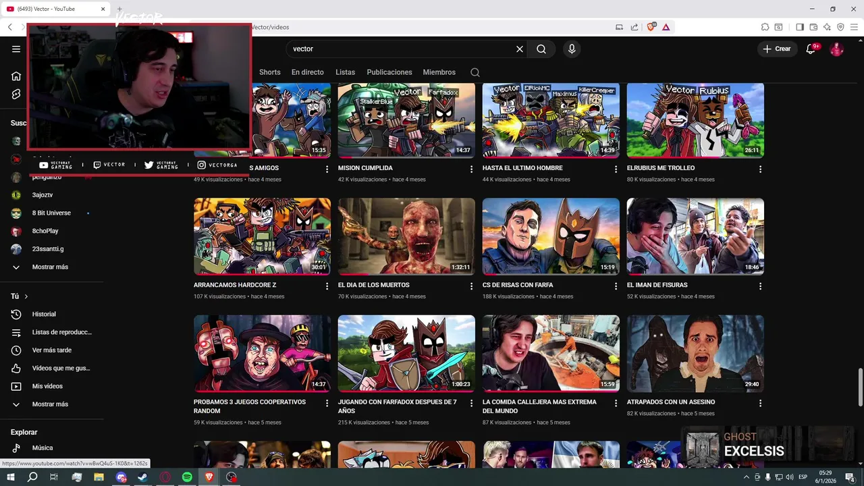The width and height of the screenshot is (864, 486).
Task: Select the Vector - YouTube browser tab
Action: (55, 9)
